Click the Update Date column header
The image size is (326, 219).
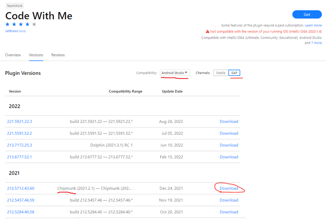pos(172,91)
